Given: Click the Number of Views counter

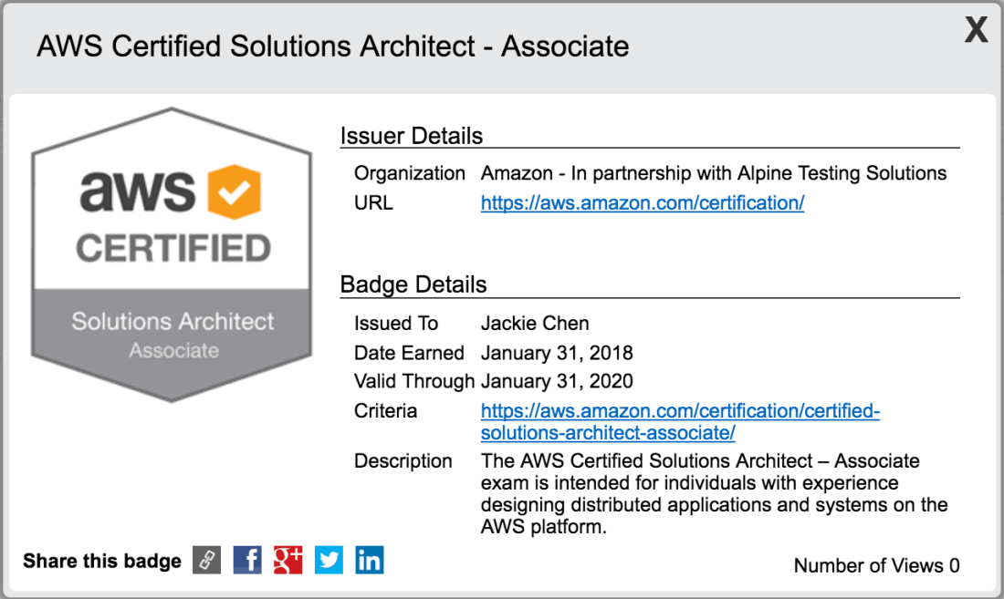Looking at the screenshot, I should click(x=876, y=565).
